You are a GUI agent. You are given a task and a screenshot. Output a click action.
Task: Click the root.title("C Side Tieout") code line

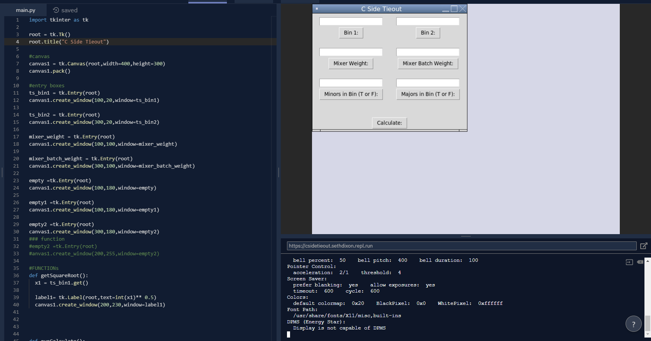(69, 42)
